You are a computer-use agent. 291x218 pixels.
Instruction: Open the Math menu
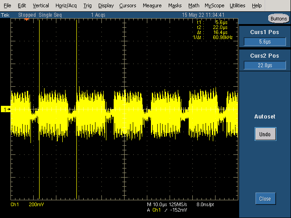[x=194, y=5]
